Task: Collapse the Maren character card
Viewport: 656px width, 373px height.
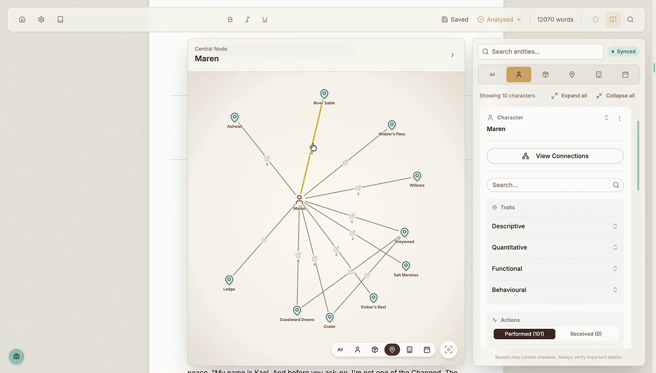Action: point(607,118)
